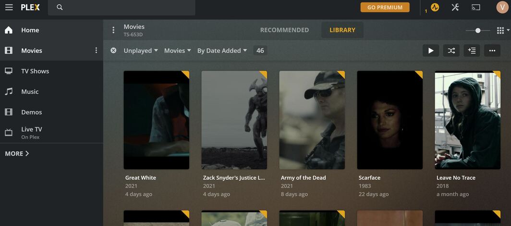Open the Army of the Dead title link

point(303,178)
